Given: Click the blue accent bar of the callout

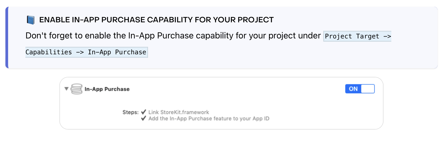Looking at the screenshot, I should (7, 38).
